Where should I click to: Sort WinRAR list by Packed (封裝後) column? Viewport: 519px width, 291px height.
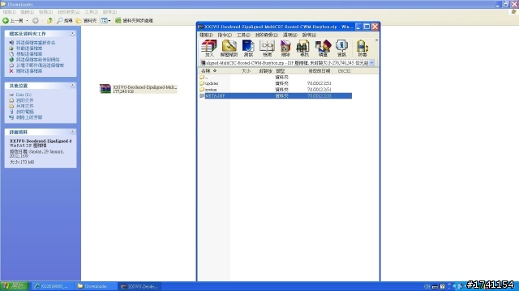pos(265,71)
